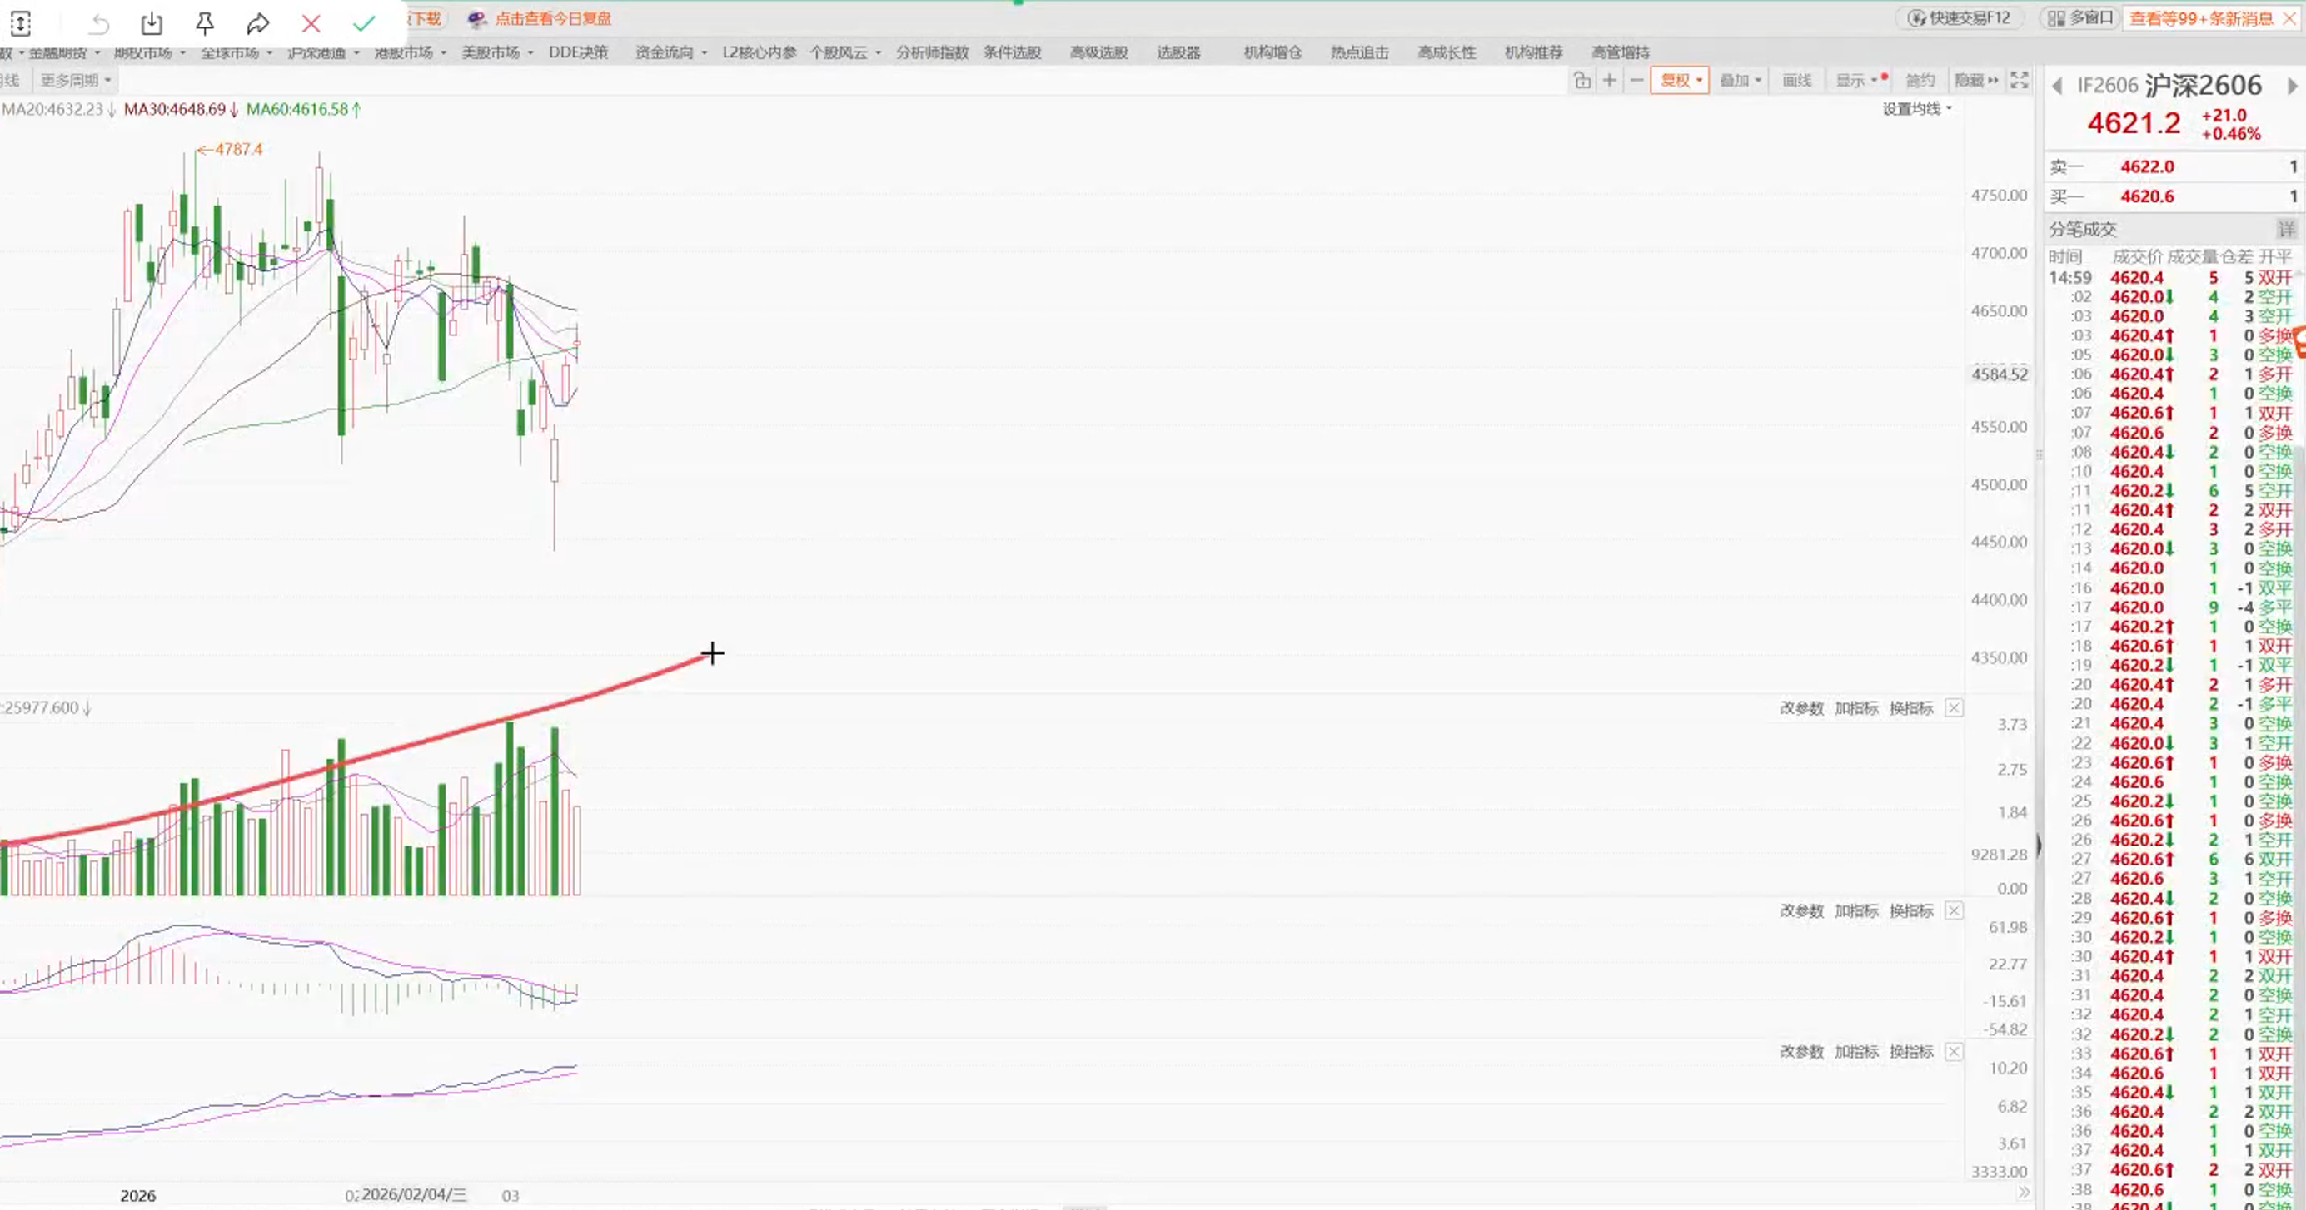Select the DDE决策 menu item
The image size is (2306, 1210).
[577, 52]
